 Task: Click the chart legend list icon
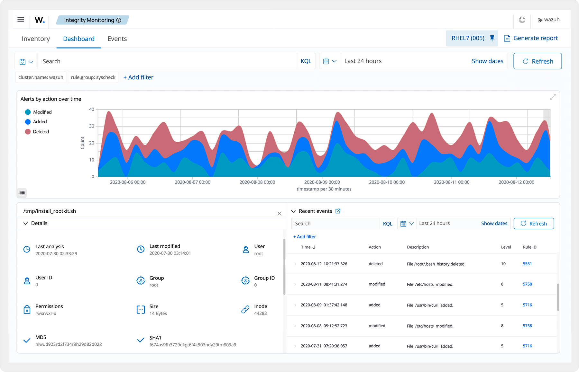(x=22, y=193)
